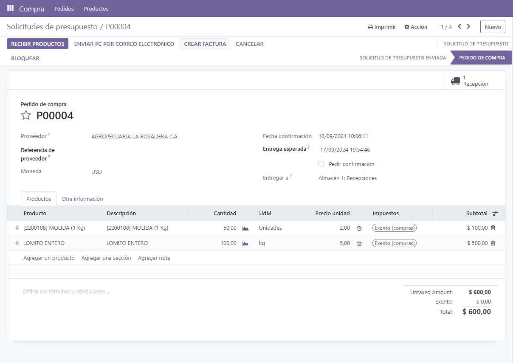Image resolution: width=513 pixels, height=363 pixels.
Task: Delete the MOLIDA (1 Kg) line
Action: (493, 228)
